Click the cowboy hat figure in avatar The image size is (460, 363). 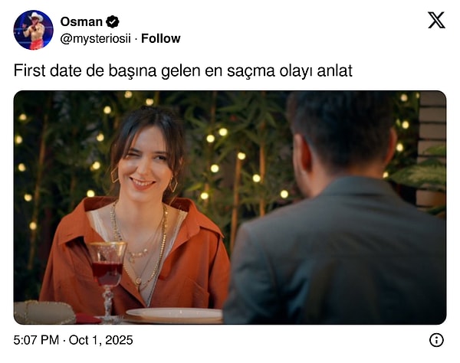click(x=35, y=29)
